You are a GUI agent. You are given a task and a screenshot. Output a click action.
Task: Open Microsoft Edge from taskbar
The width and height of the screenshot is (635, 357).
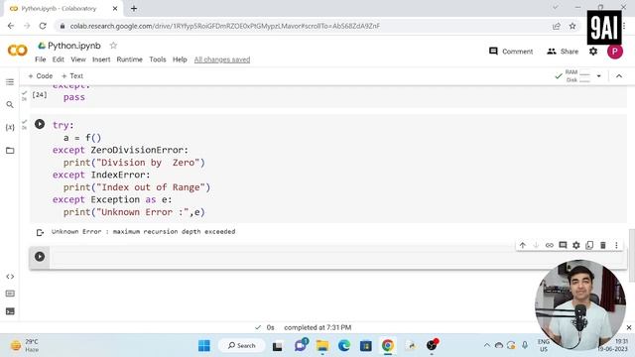point(344,346)
